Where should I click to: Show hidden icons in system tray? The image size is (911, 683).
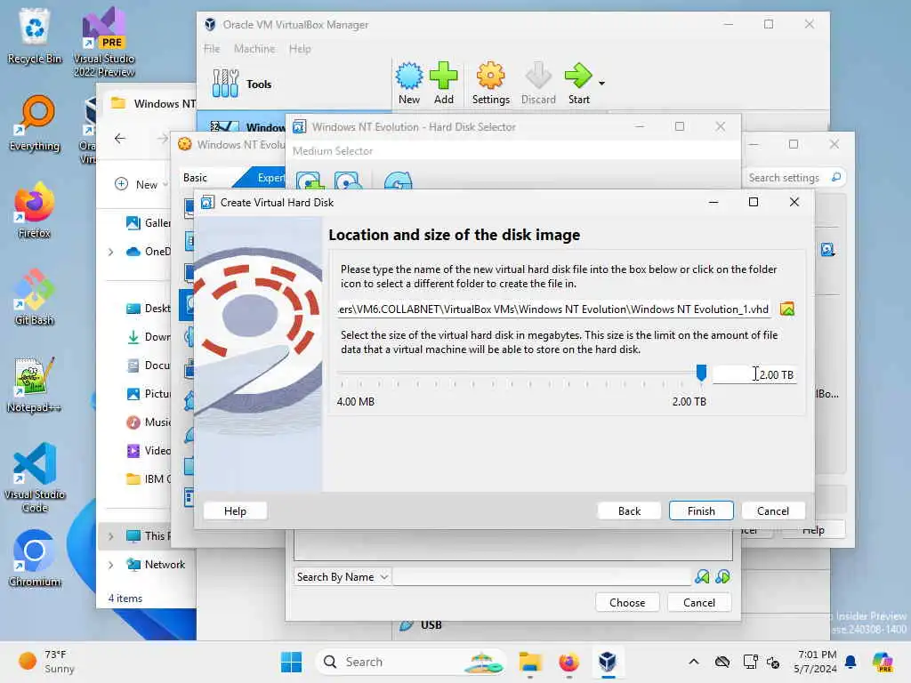click(x=694, y=662)
